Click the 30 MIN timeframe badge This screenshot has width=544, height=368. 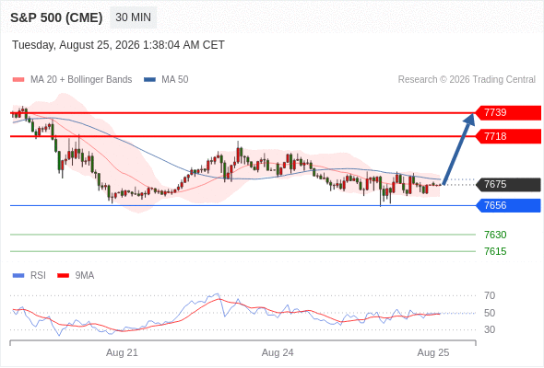[133, 17]
